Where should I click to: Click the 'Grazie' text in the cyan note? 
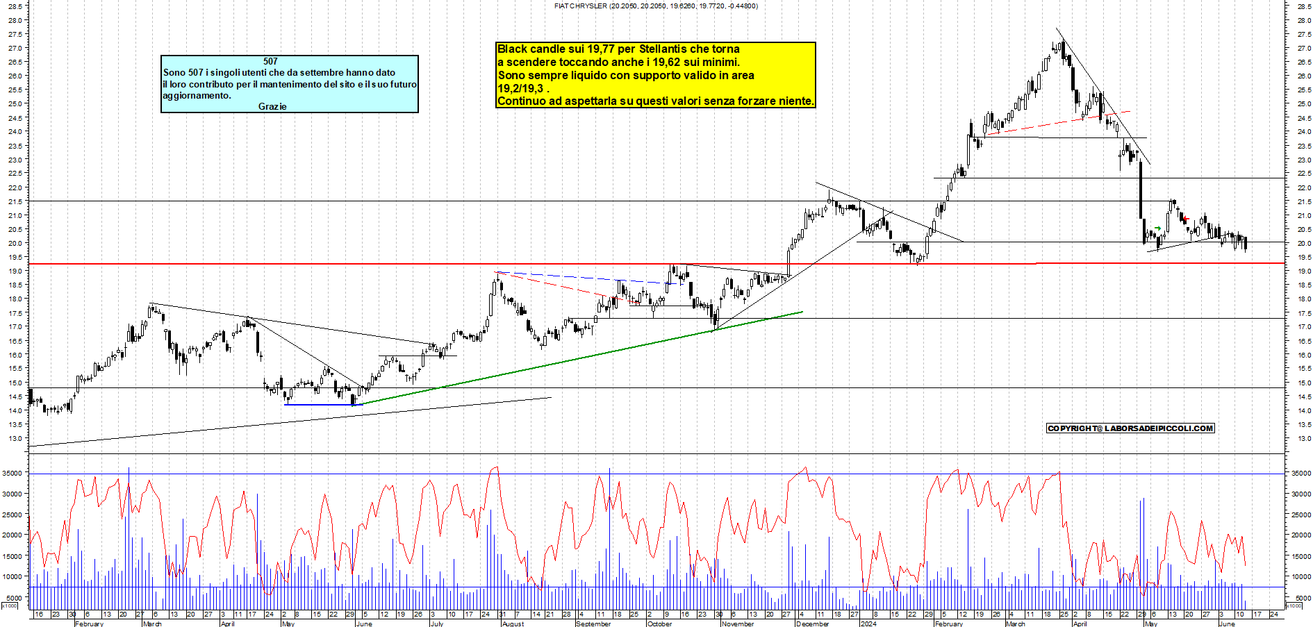[272, 106]
